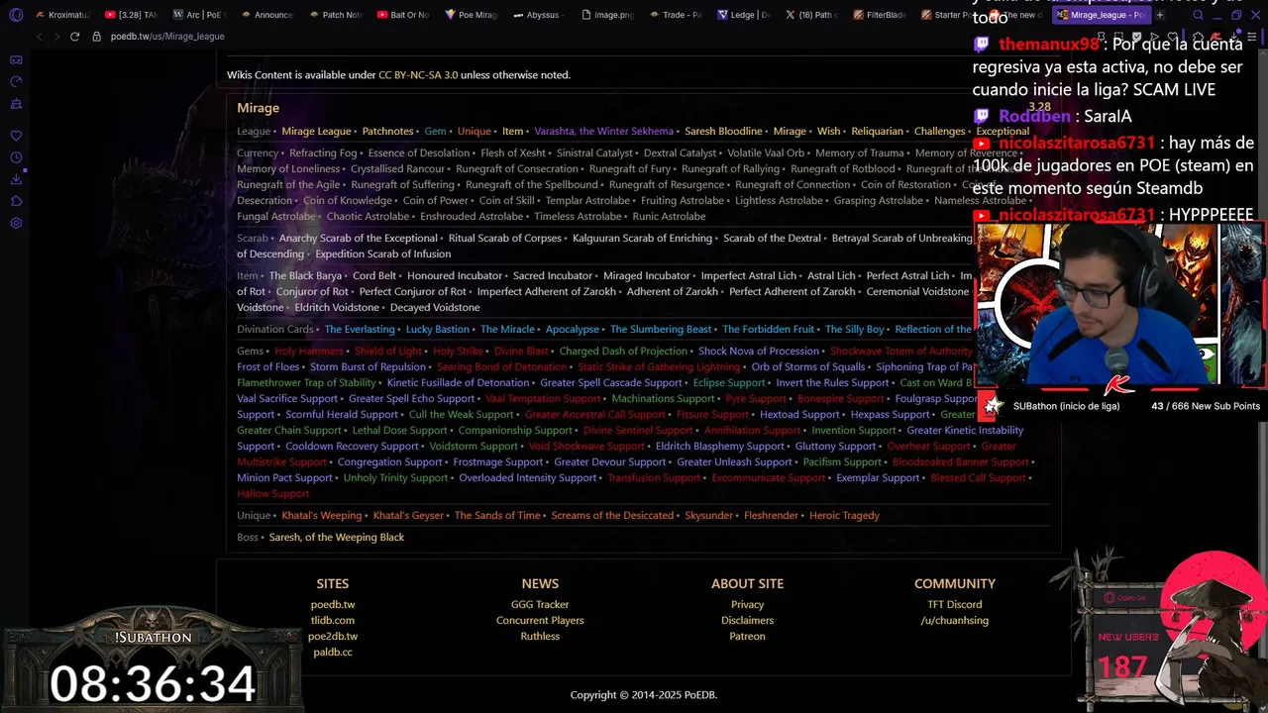
Task: Open the Varashta, the Winter Sekhema link
Action: point(603,132)
